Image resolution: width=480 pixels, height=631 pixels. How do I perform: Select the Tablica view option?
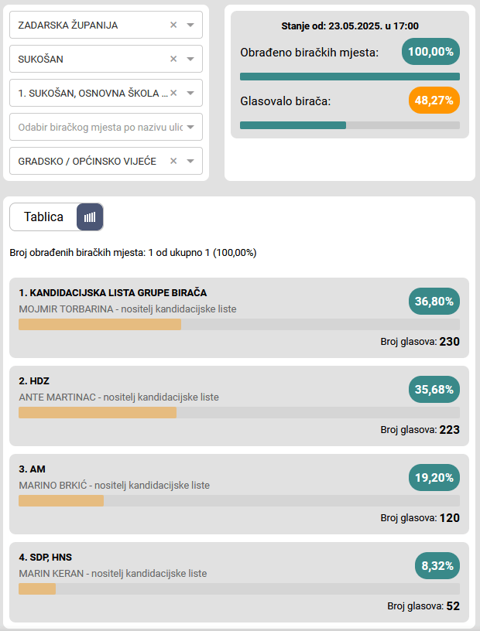click(x=44, y=217)
